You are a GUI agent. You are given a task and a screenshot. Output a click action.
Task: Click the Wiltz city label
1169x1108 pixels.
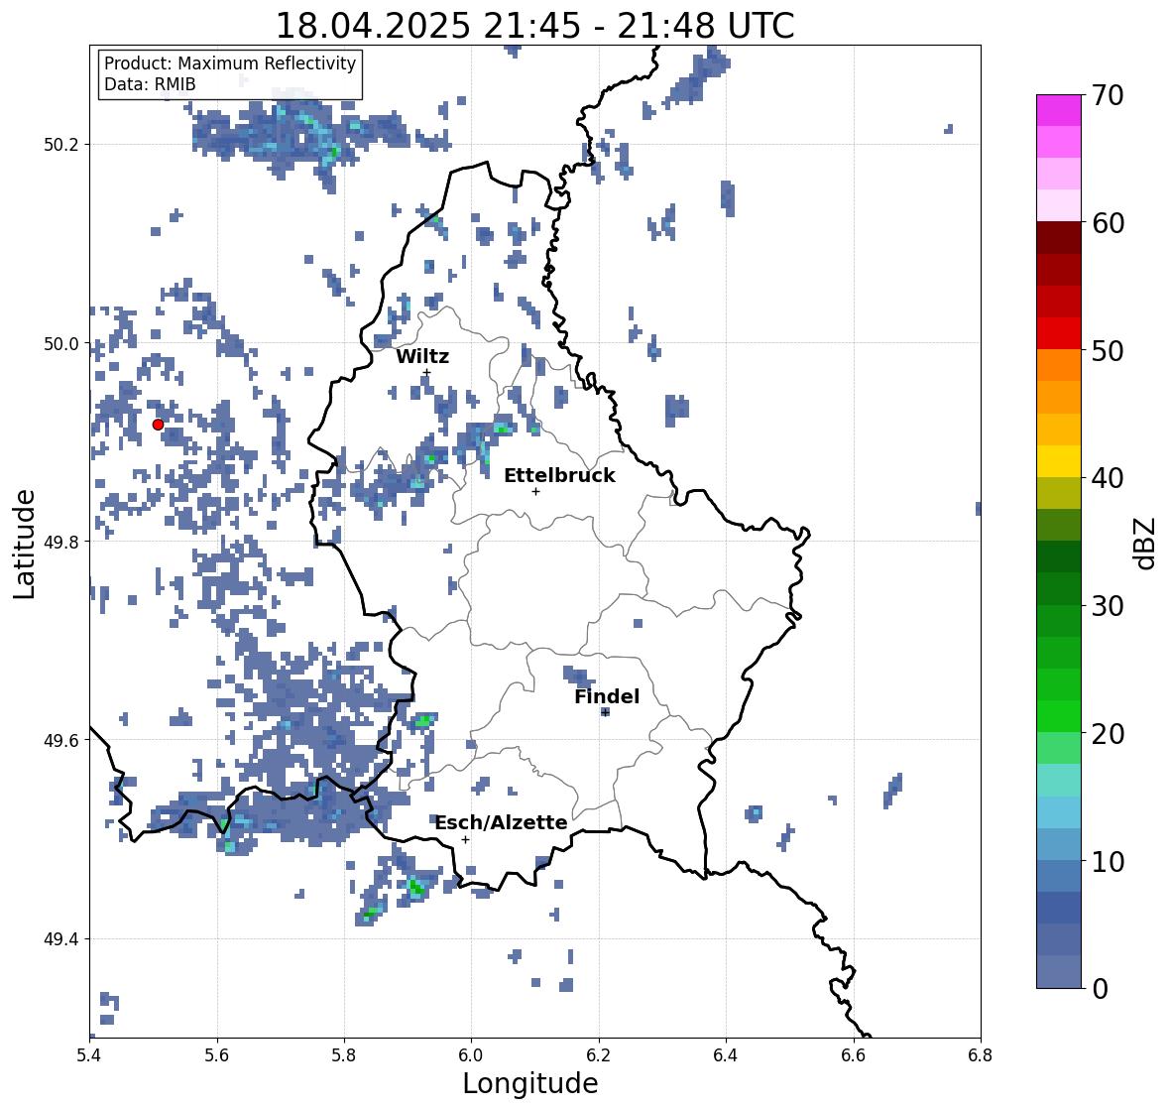pyautogui.click(x=422, y=356)
